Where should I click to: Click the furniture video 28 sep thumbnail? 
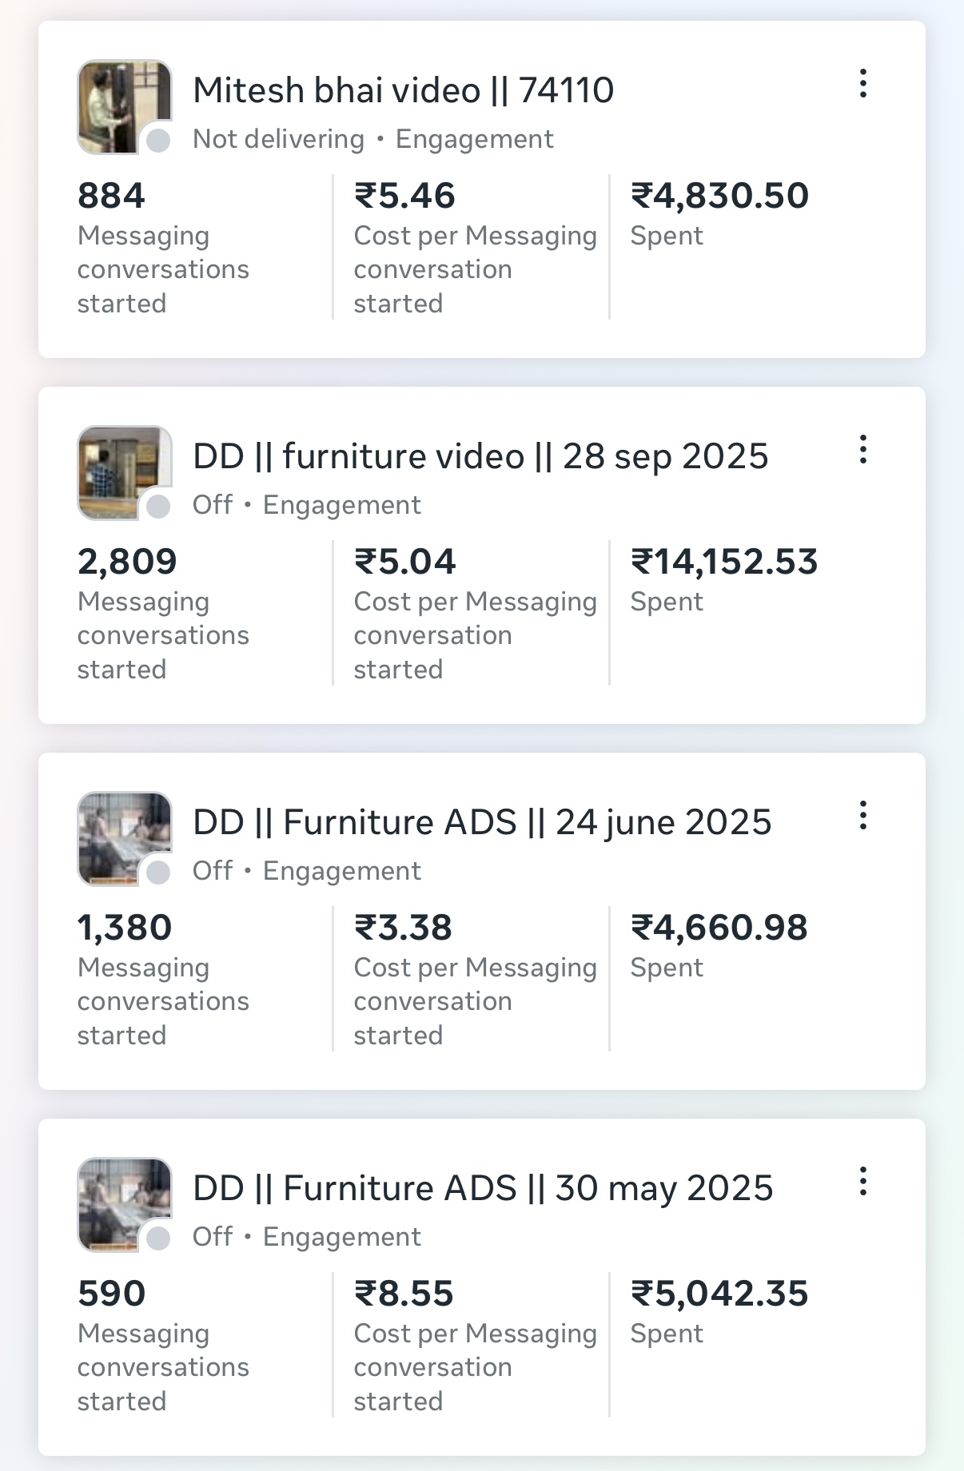pyautogui.click(x=124, y=472)
